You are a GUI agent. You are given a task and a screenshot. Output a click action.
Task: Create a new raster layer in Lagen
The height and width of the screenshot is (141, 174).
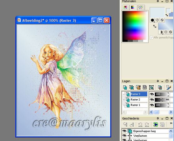(x=125, y=87)
